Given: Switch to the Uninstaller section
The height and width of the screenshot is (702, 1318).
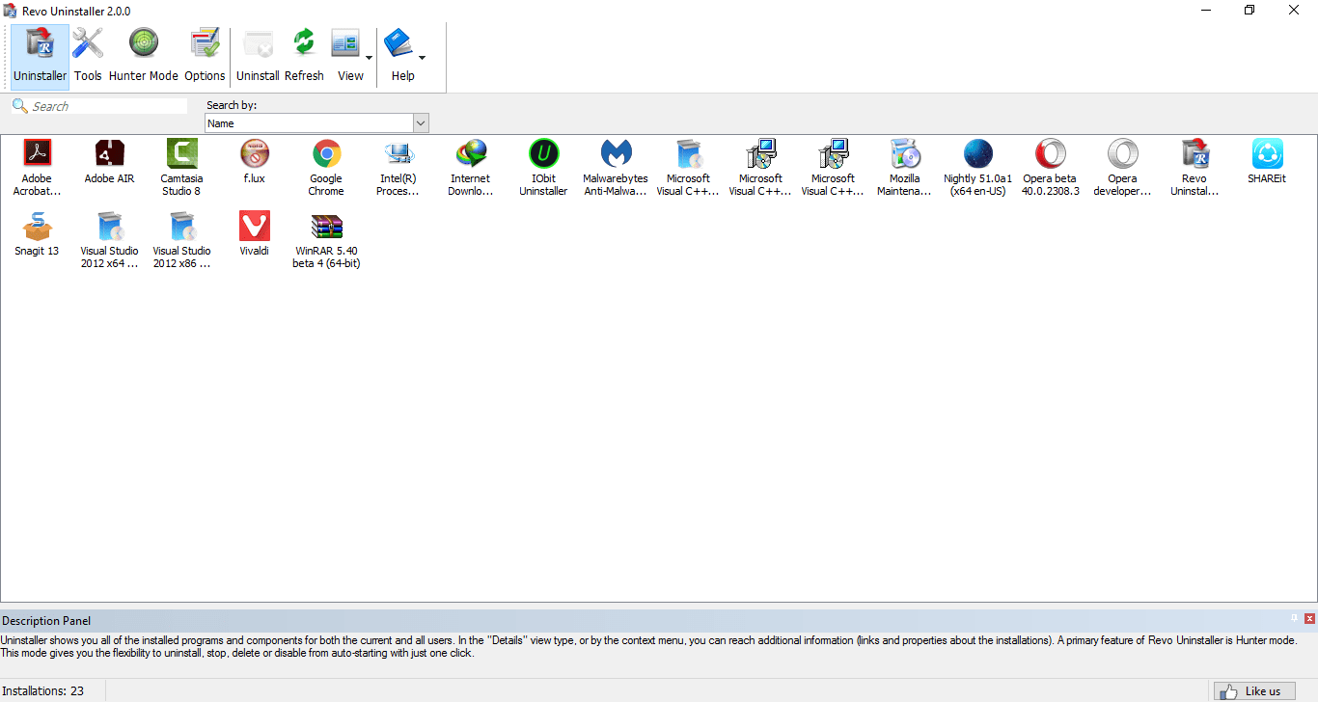Looking at the screenshot, I should click(x=39, y=55).
